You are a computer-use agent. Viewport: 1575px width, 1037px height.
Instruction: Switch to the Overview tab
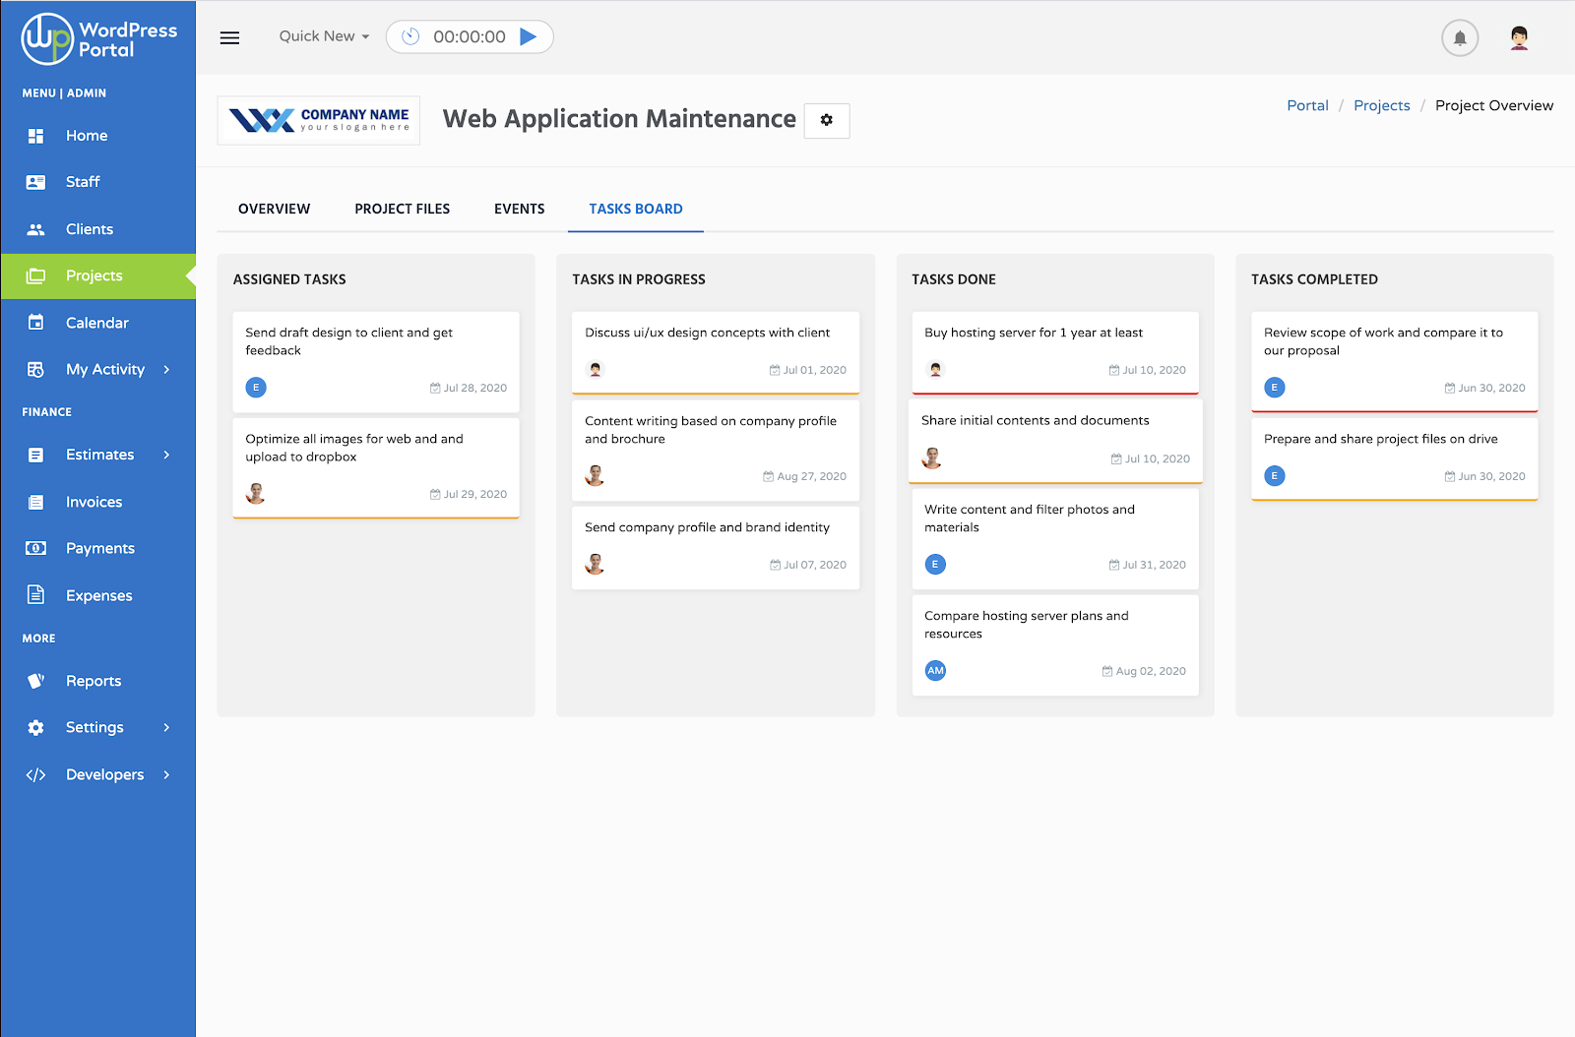coord(274,209)
